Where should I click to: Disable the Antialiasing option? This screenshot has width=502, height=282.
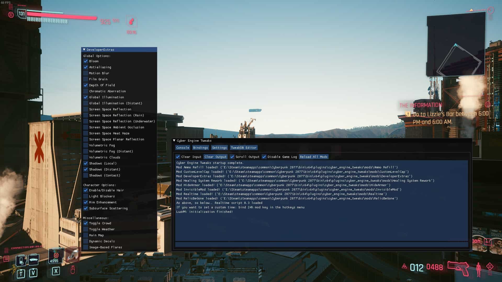point(86,67)
